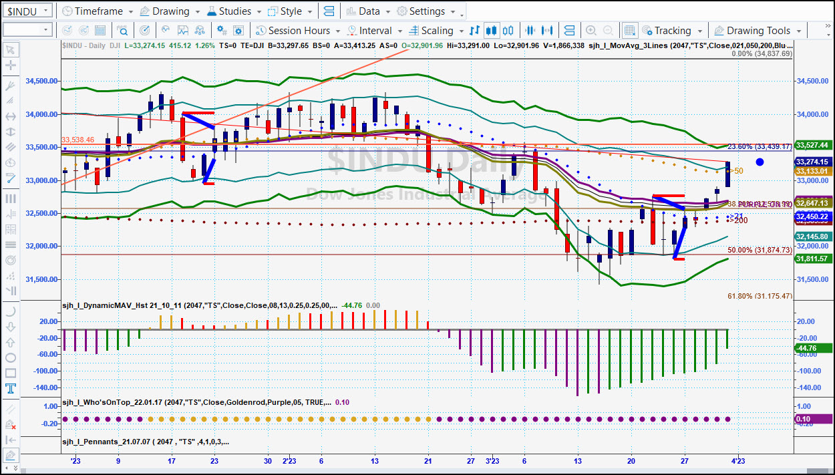Click the gear with hash settings icon

tap(222, 30)
